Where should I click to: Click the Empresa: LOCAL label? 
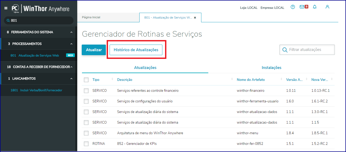272,8
